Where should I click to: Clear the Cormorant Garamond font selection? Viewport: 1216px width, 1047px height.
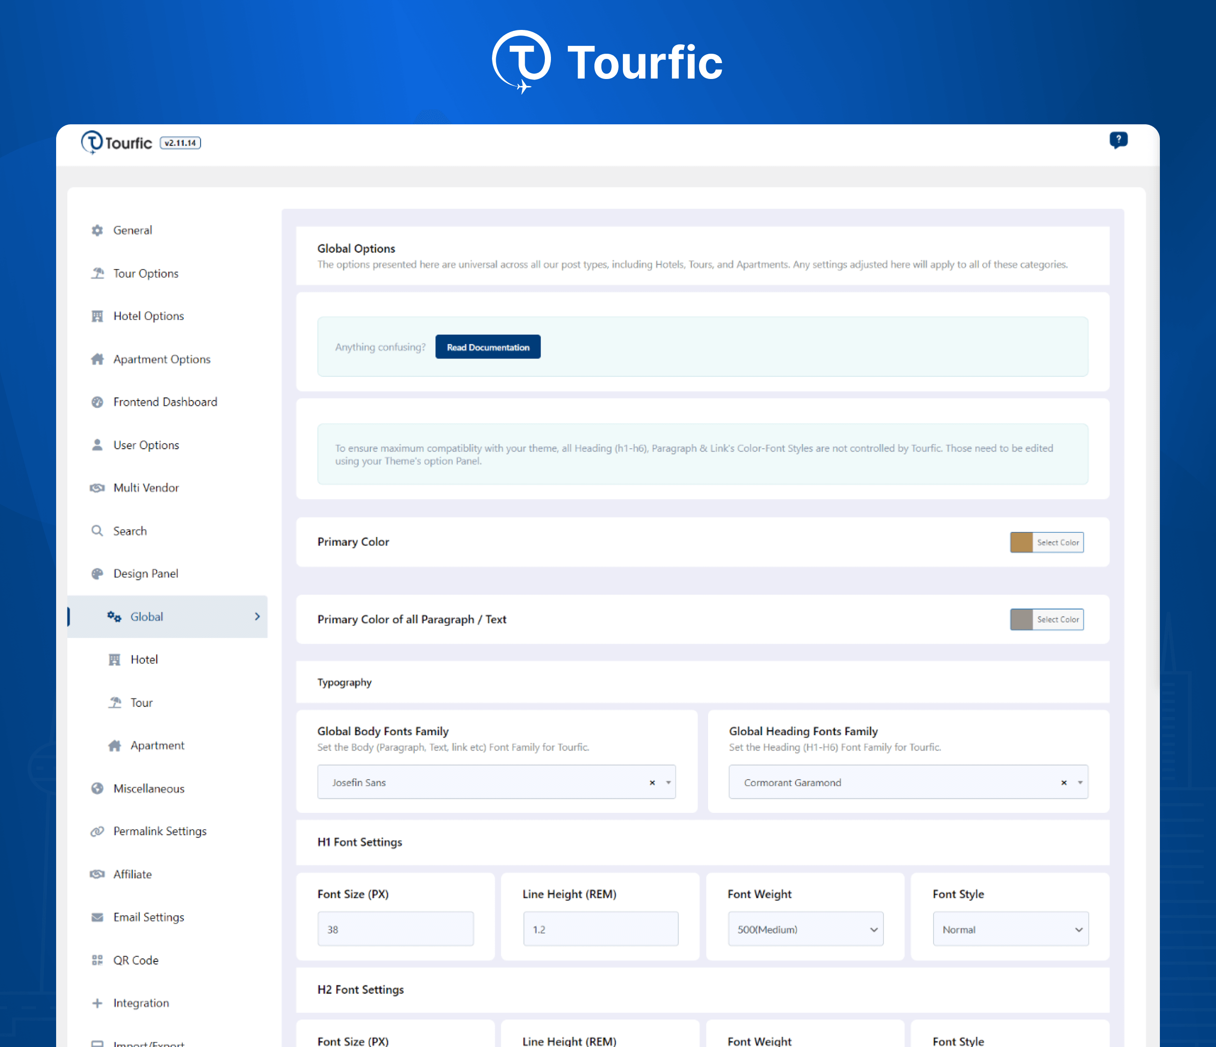1064,782
